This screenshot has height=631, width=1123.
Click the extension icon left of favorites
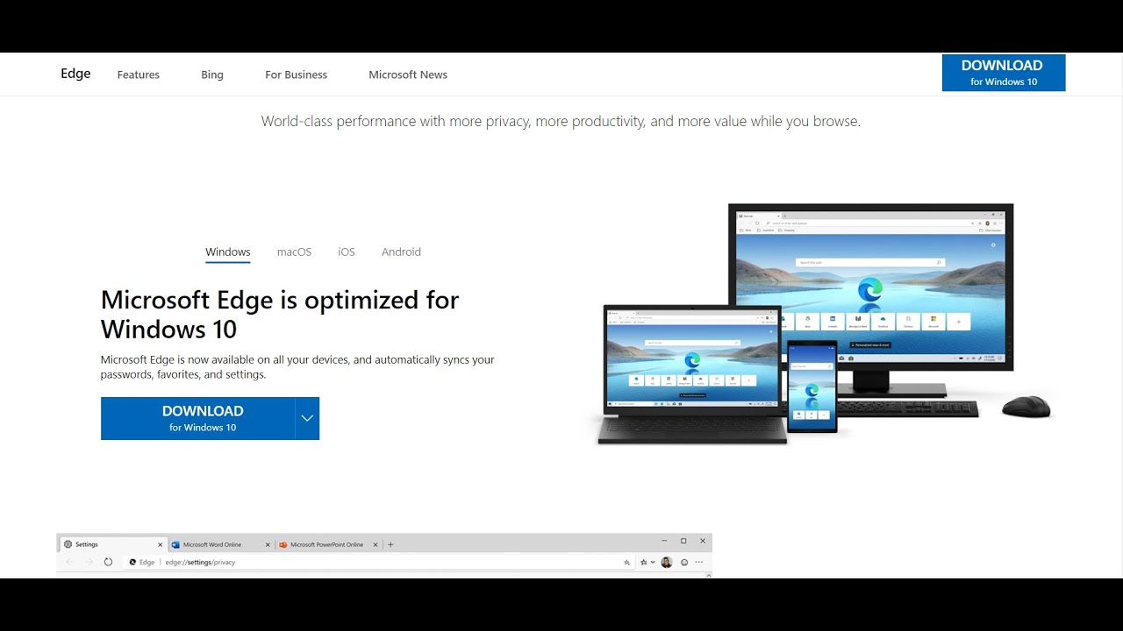click(626, 561)
